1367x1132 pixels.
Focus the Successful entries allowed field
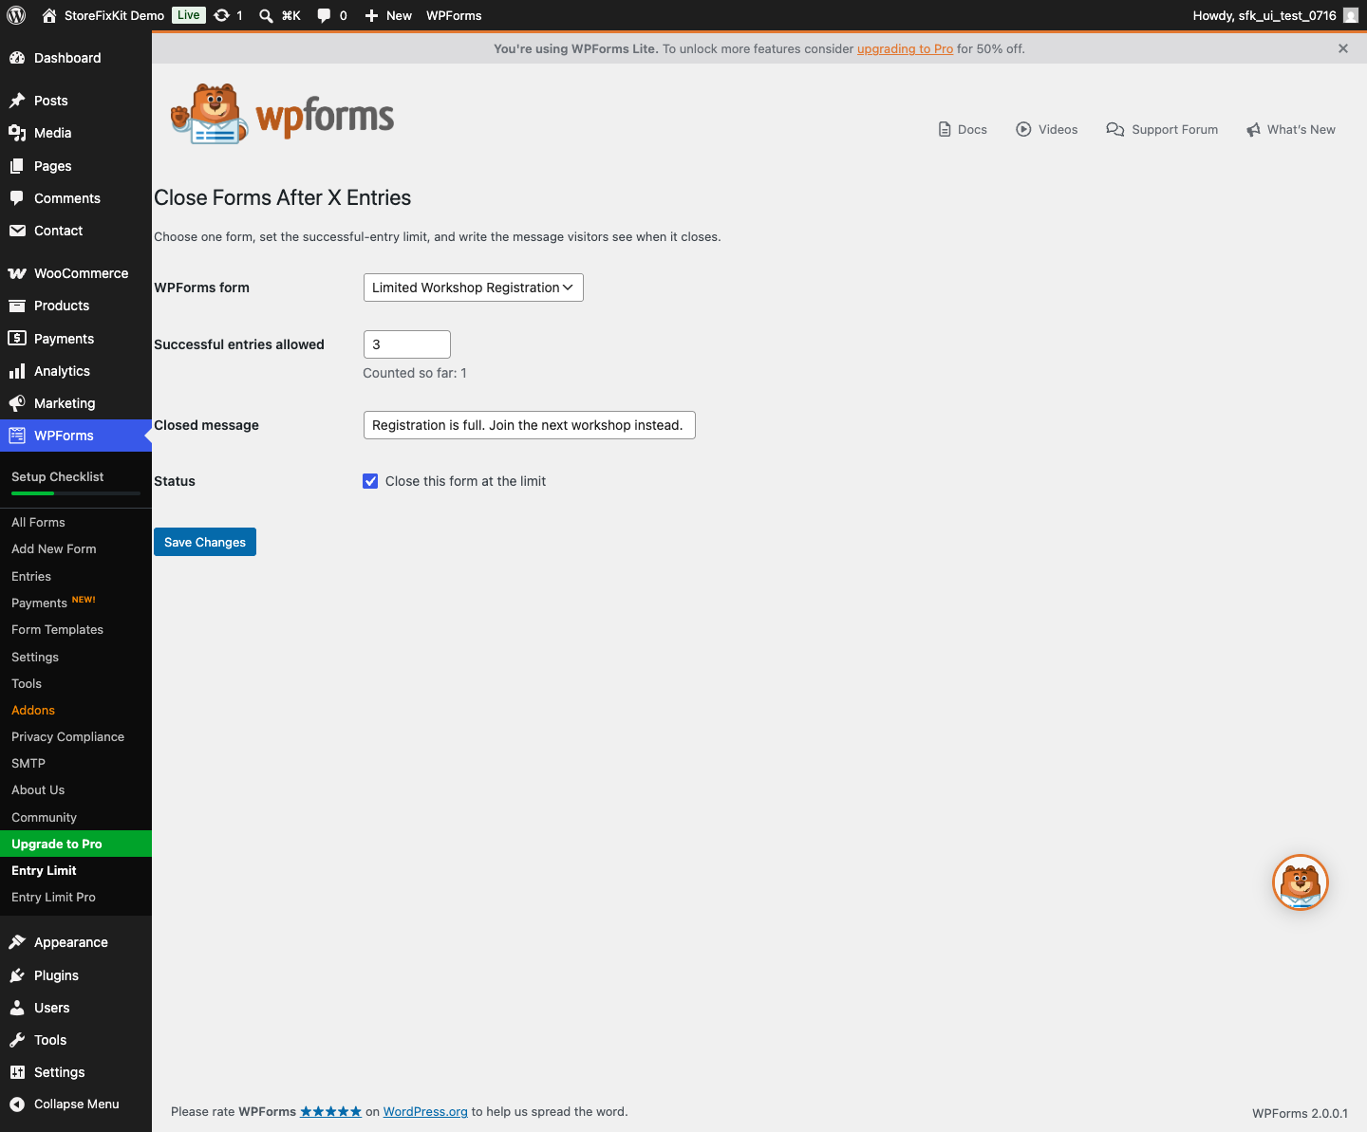407,344
